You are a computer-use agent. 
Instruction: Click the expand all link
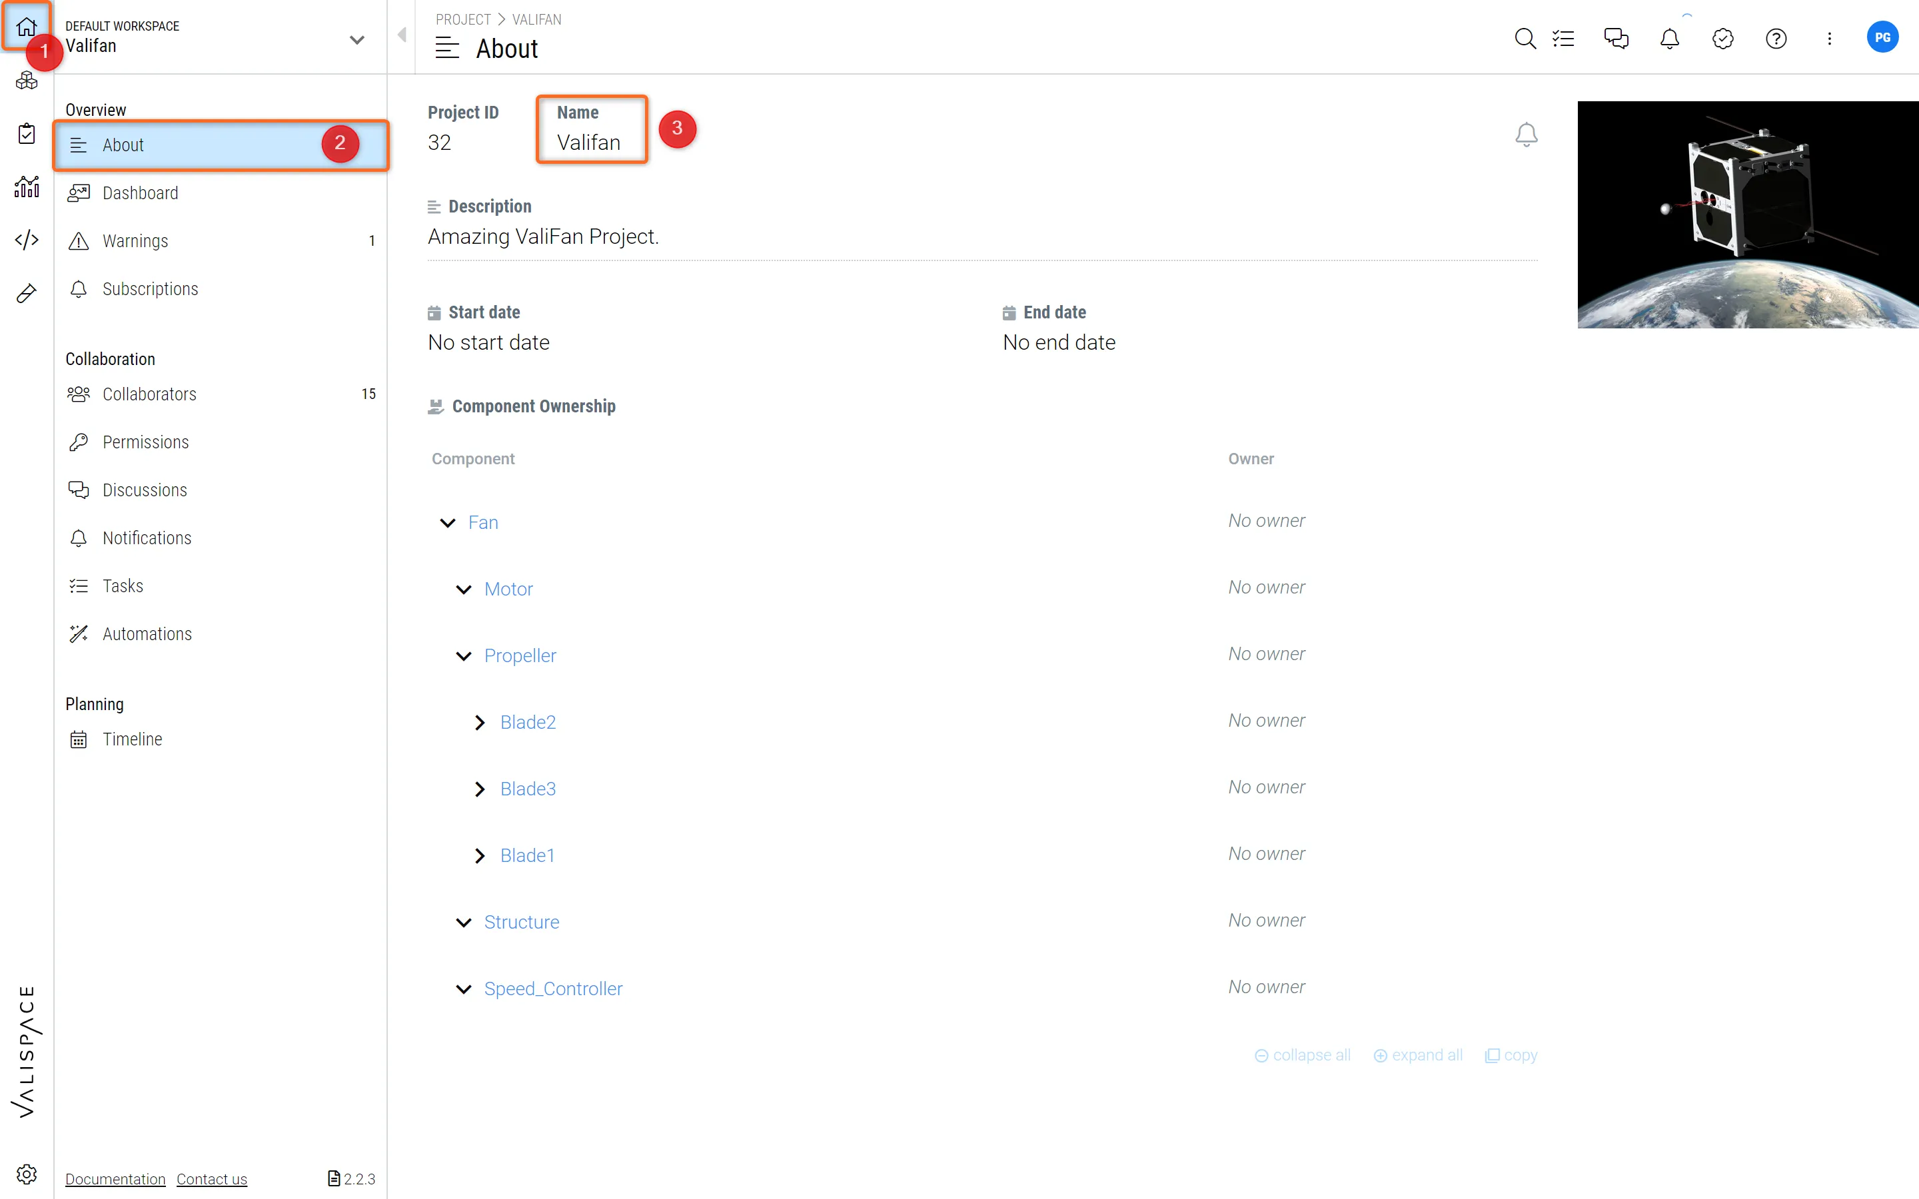(x=1418, y=1056)
